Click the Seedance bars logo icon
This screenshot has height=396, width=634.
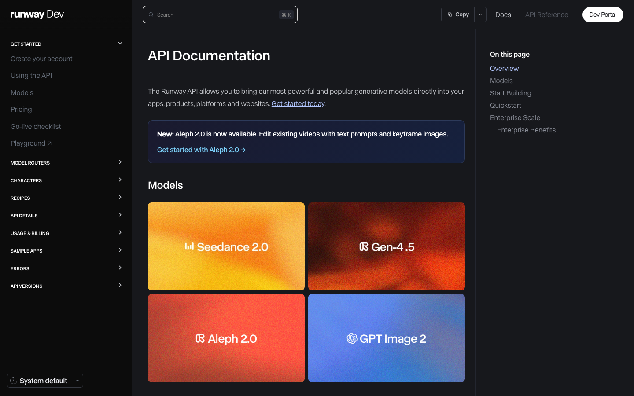189,246
